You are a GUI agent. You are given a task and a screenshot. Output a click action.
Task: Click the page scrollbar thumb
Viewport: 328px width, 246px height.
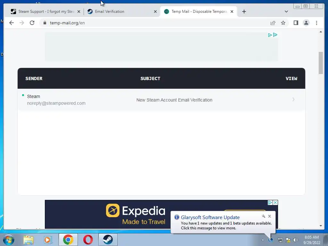[x=321, y=63]
